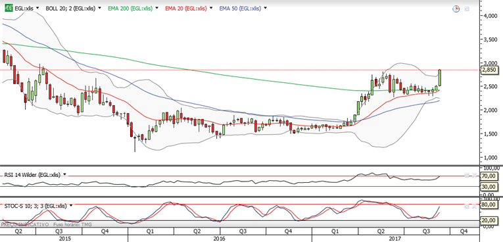The width and height of the screenshot is (503, 242).
Task: Open the EMA 50 indicator dropdown arrow
Action: tap(265, 8)
